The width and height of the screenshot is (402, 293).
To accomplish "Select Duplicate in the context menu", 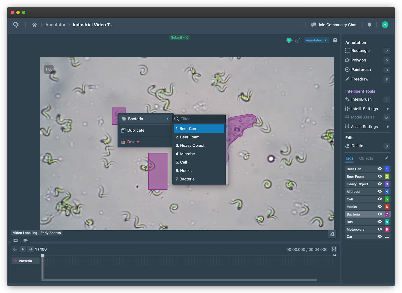I will pos(136,130).
